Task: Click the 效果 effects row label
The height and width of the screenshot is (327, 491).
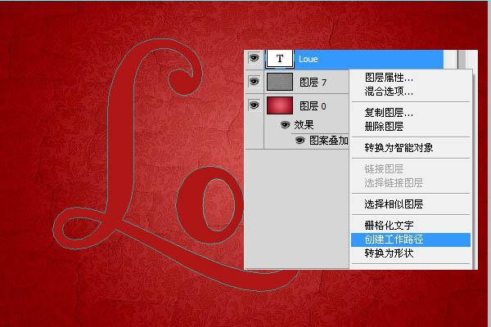Action: (304, 125)
